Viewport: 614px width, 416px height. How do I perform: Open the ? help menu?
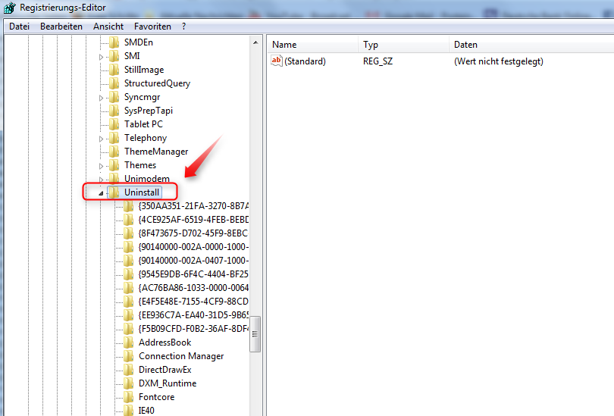pyautogui.click(x=183, y=27)
